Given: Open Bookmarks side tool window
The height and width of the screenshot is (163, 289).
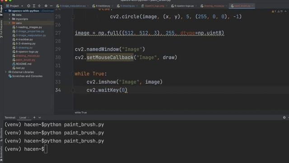Looking at the screenshot, I should coord(1,154).
